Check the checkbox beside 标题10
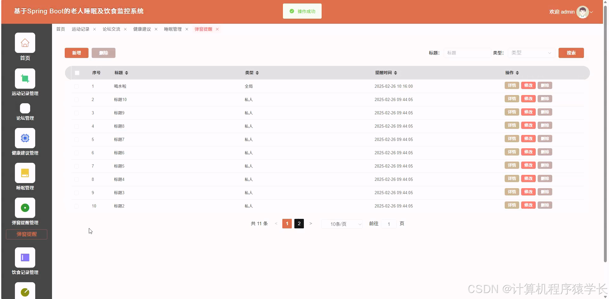 [x=76, y=99]
